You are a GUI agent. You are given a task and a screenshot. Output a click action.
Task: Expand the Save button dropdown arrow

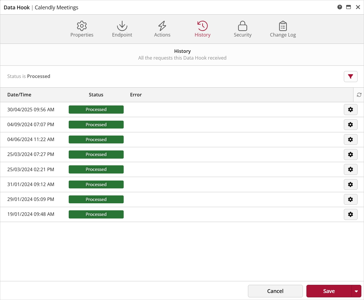pyautogui.click(x=356, y=291)
